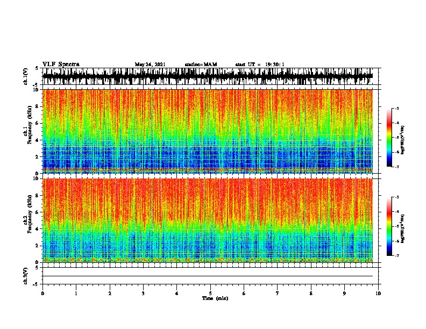426x329 pixels.
Task: Click the time axis tick label "7"
Action: click(x=278, y=294)
